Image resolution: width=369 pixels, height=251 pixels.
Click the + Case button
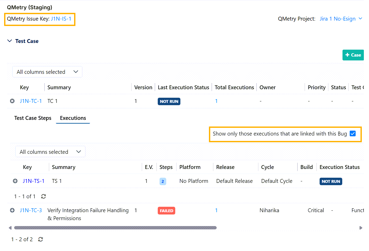(x=353, y=55)
